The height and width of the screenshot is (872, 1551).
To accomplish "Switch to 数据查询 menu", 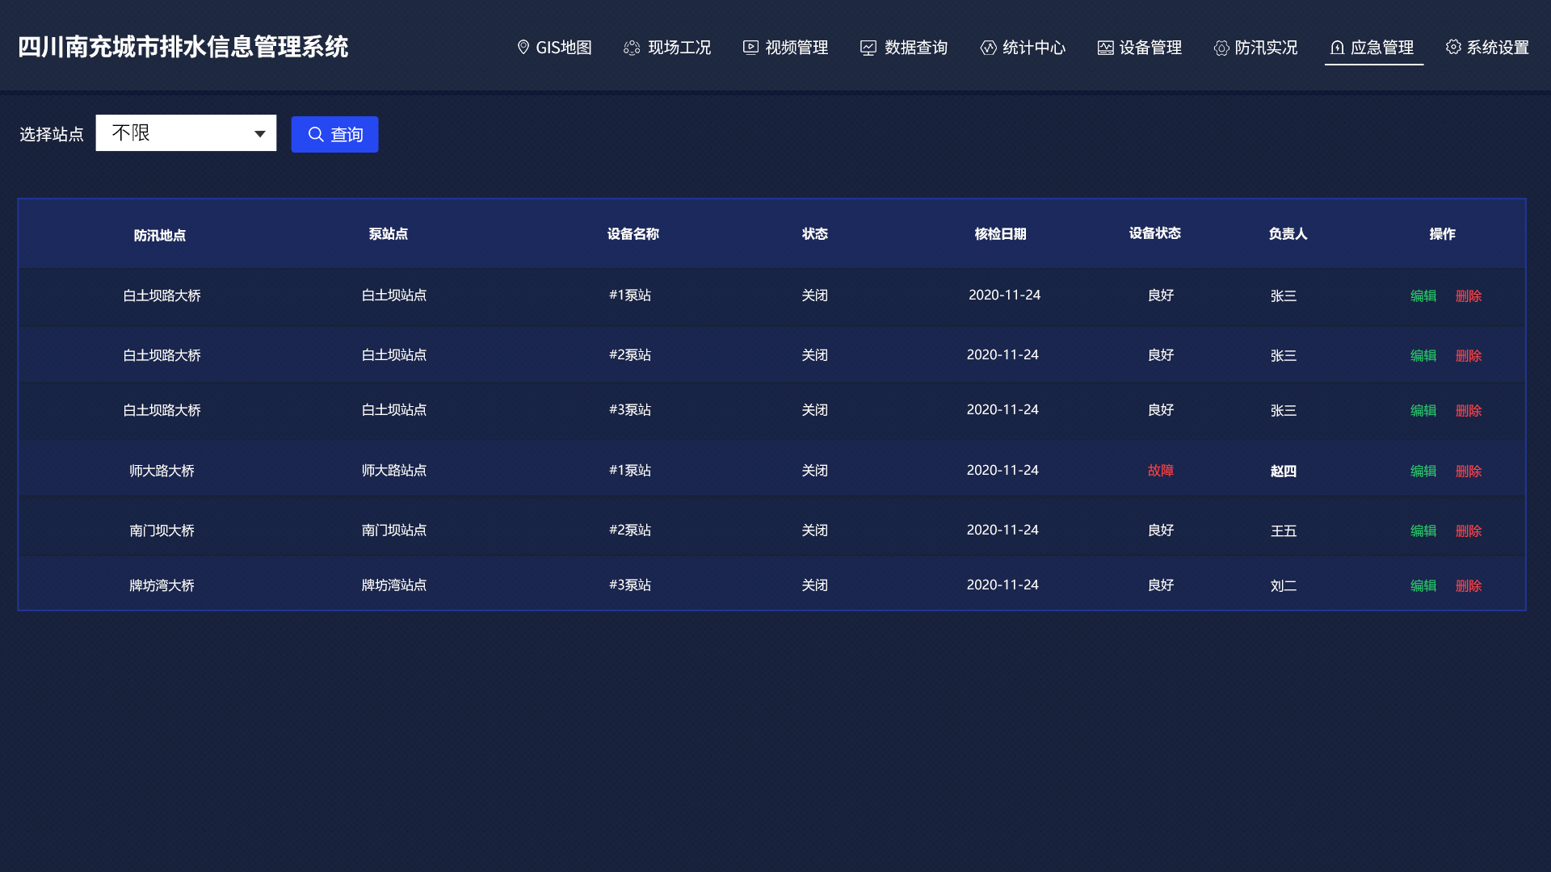I will pyautogui.click(x=904, y=48).
